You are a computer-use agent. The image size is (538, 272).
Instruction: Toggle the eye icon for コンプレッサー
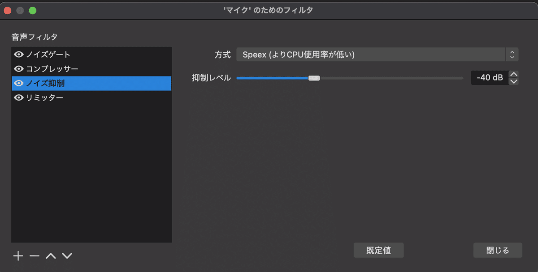tap(18, 69)
